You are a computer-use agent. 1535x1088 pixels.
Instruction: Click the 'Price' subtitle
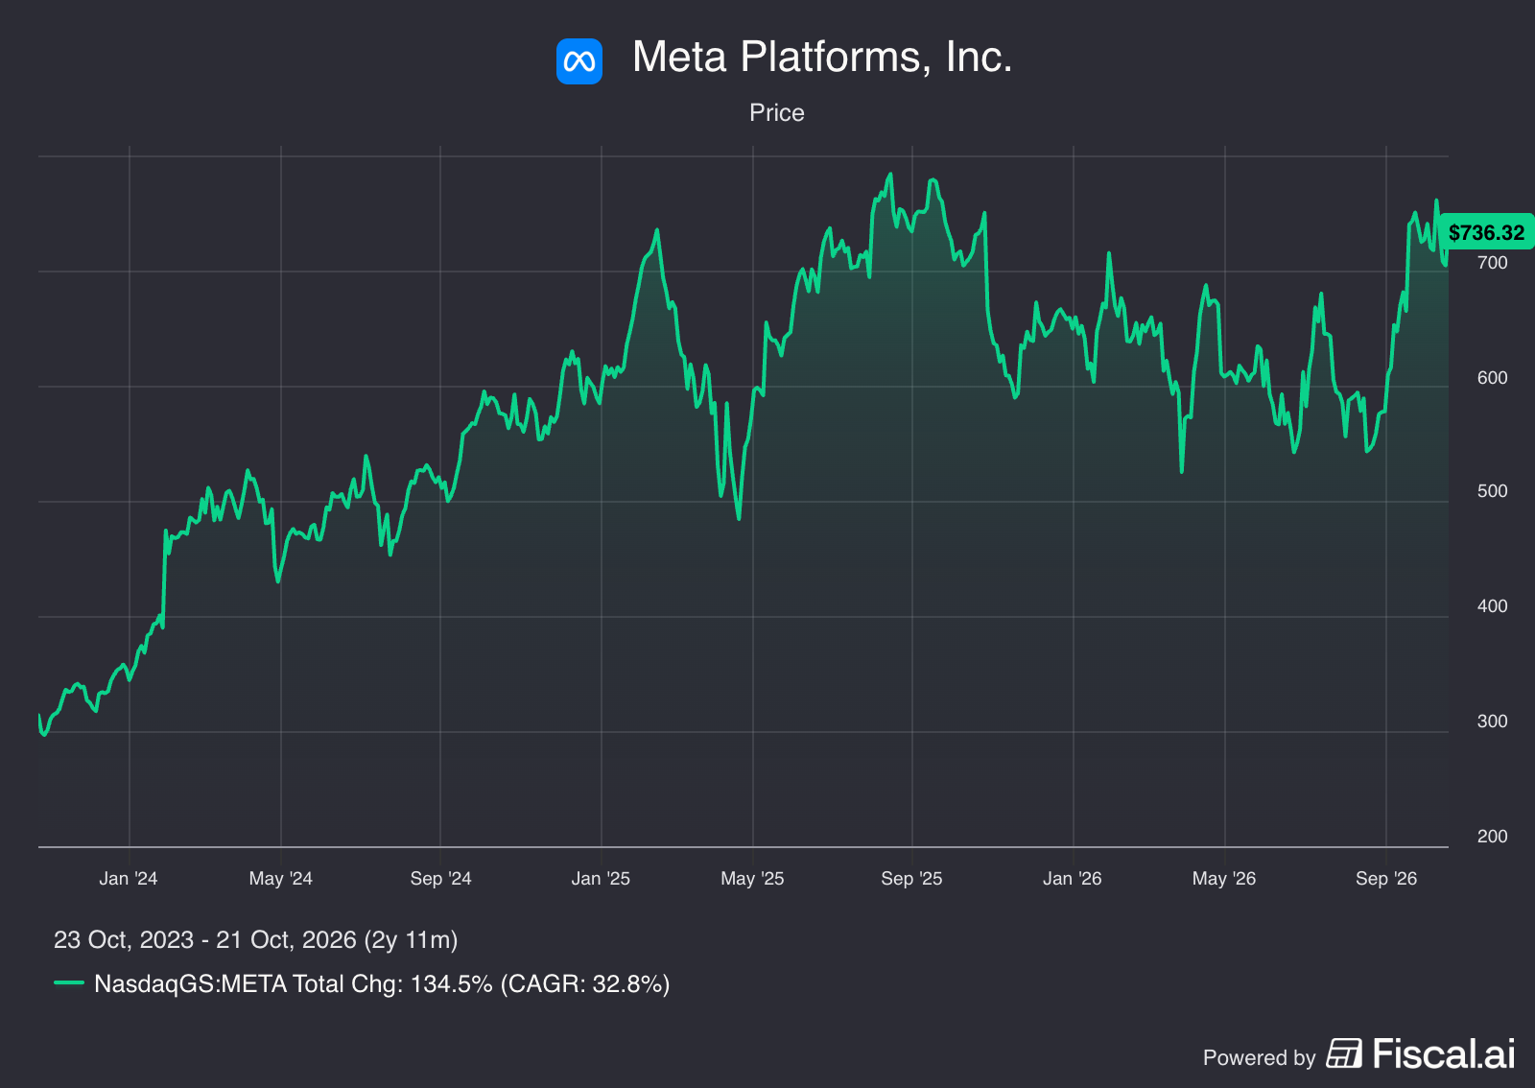[777, 112]
